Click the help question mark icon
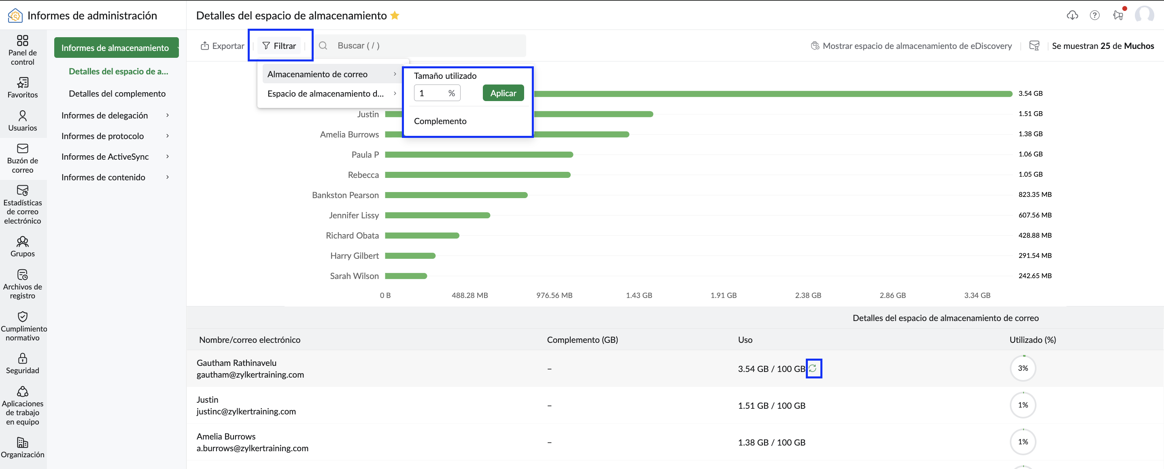The image size is (1164, 469). 1094,15
